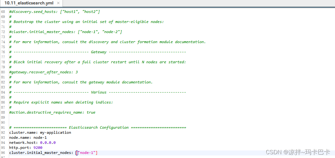
Task: Click line number 92 in the gutter
Action: [3, 133]
